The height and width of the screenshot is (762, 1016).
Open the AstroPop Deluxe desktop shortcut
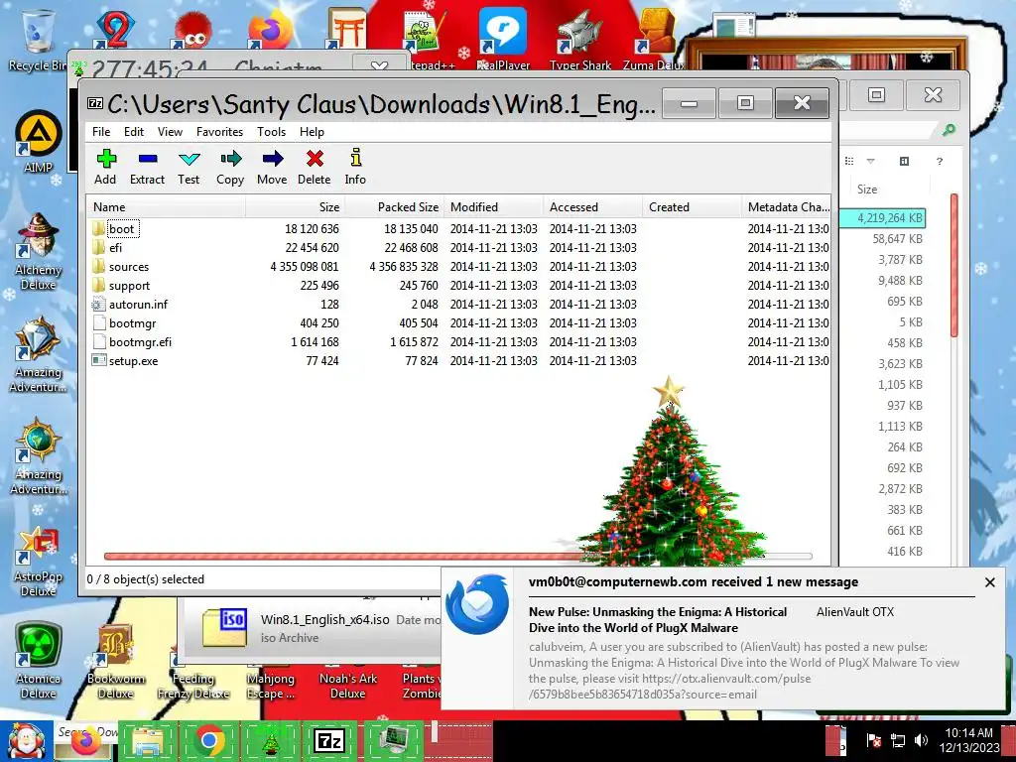coord(38,561)
